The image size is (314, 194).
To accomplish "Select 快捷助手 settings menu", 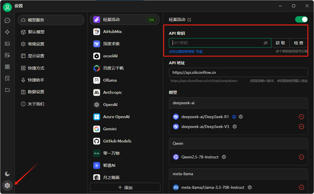I will coord(51,80).
